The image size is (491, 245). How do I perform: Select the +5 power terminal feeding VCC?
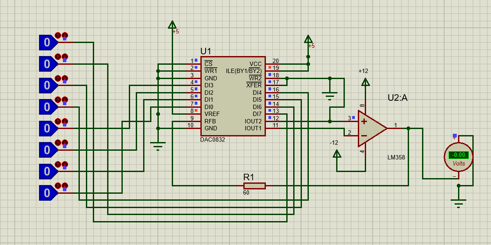[x=308, y=39]
